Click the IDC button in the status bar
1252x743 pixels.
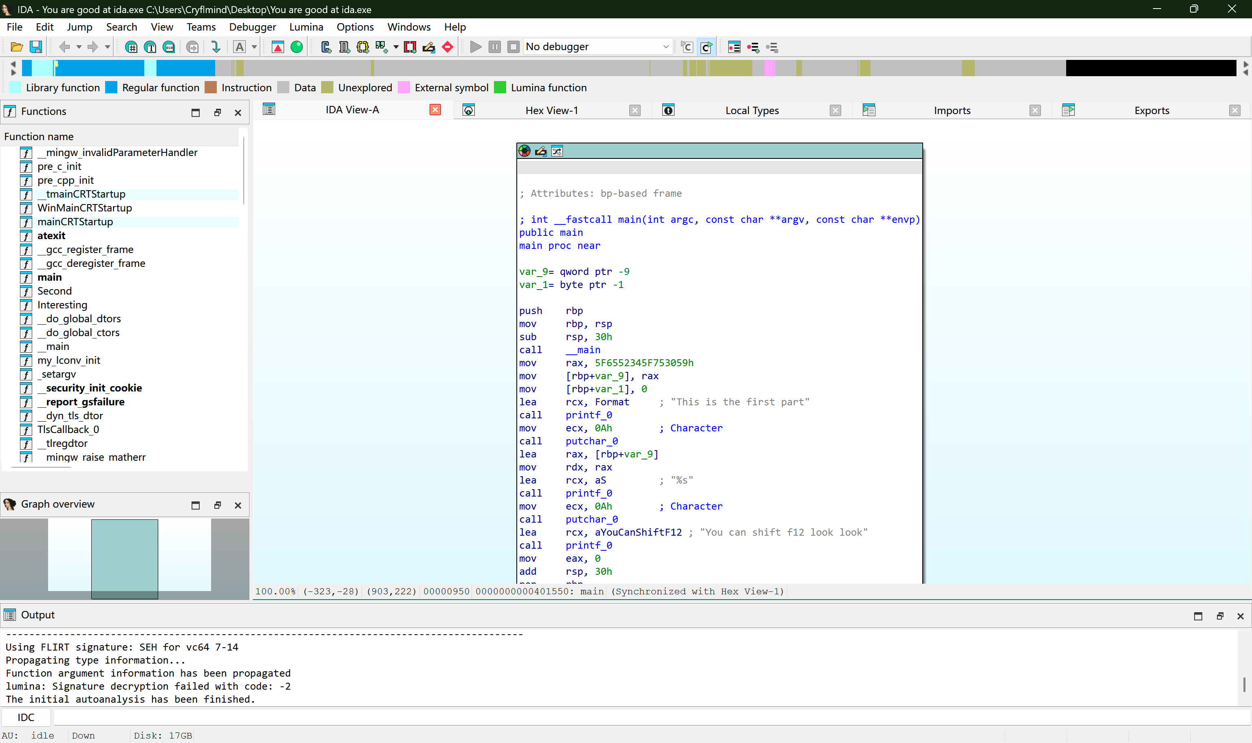click(x=26, y=717)
